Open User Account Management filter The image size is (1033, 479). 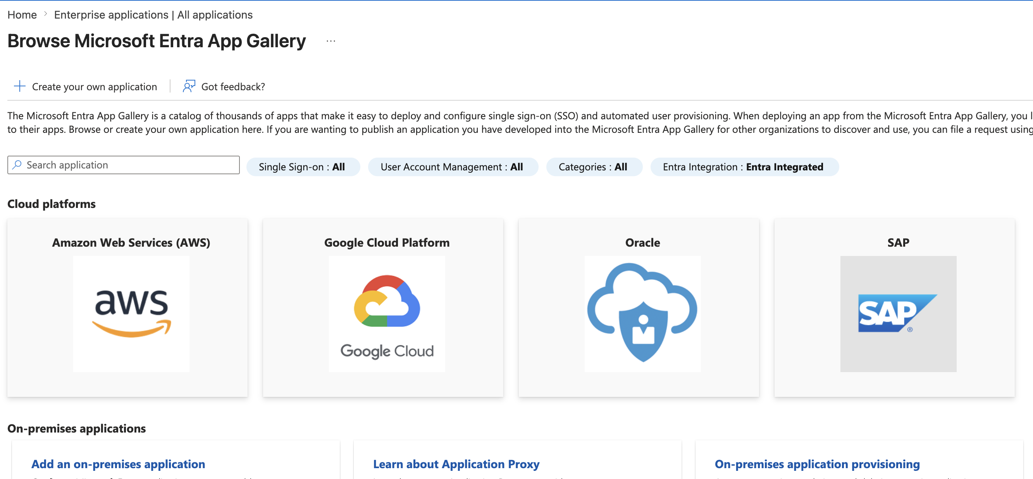tap(453, 167)
